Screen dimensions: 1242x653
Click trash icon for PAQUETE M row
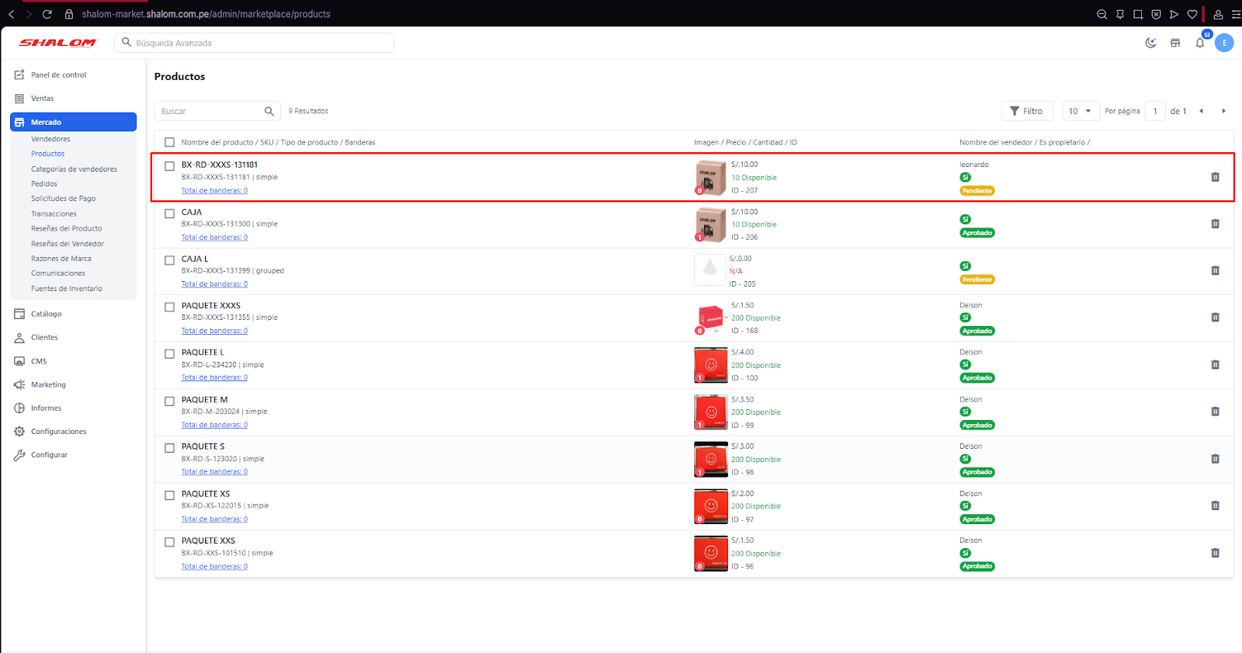click(1215, 412)
